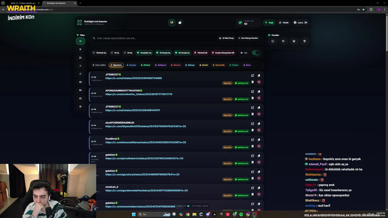The height and width of the screenshot is (218, 388).
Task: Open Spotify from the taskbar
Action: point(241,214)
